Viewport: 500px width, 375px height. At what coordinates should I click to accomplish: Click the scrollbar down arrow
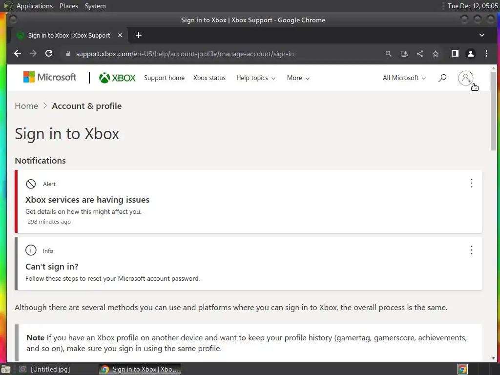(493, 358)
